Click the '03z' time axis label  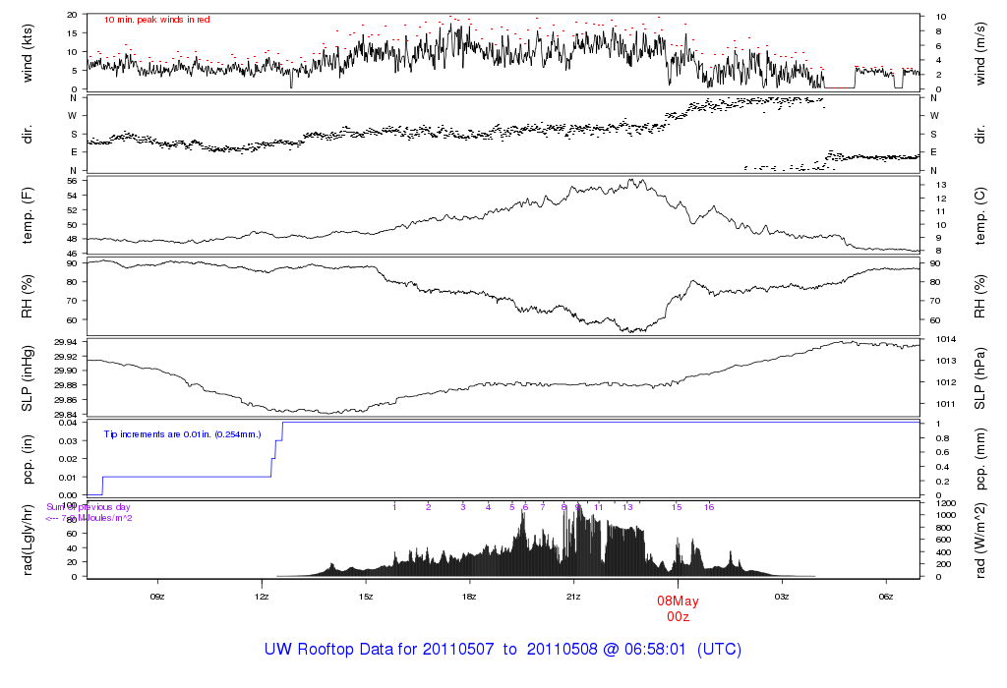point(782,597)
